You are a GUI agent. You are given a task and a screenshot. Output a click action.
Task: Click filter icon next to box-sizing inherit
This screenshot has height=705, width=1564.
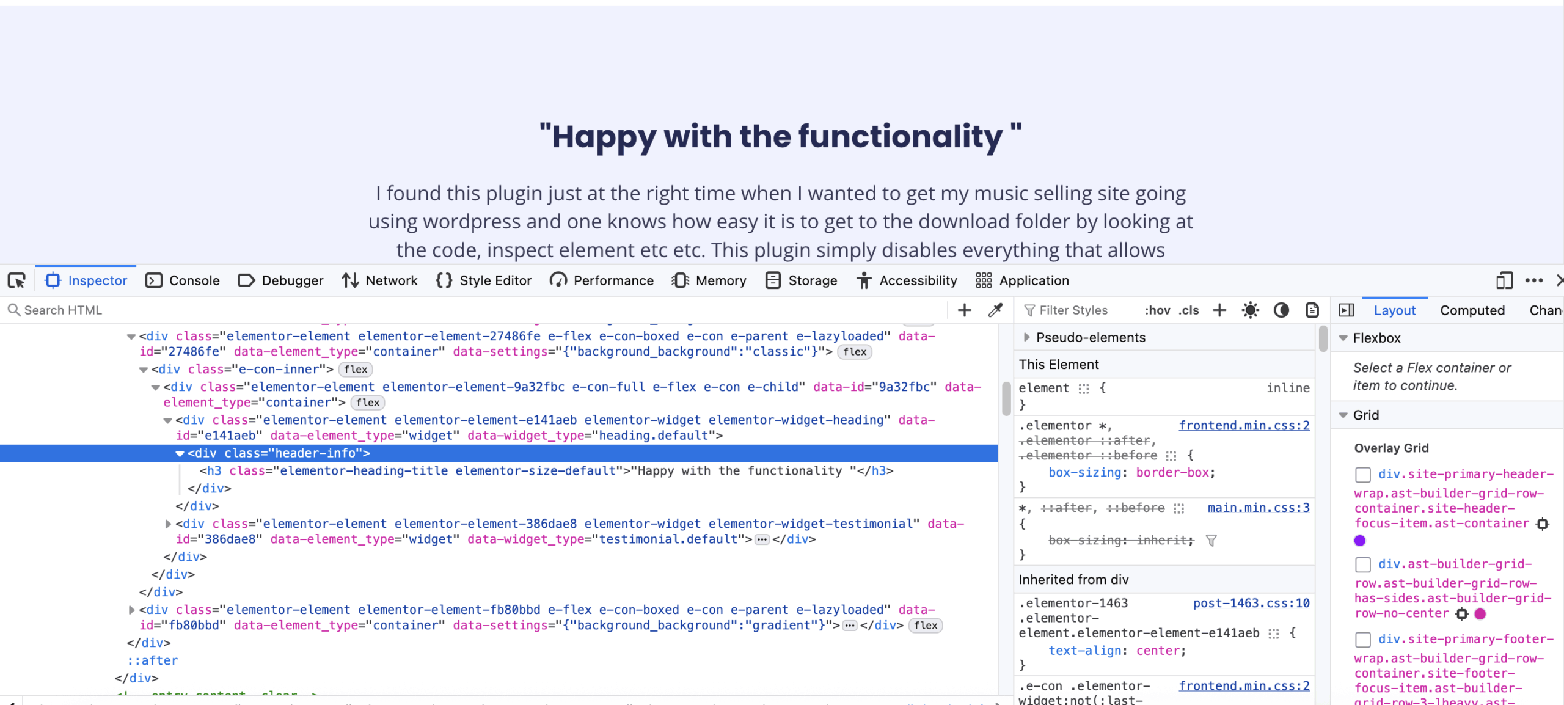click(1211, 541)
